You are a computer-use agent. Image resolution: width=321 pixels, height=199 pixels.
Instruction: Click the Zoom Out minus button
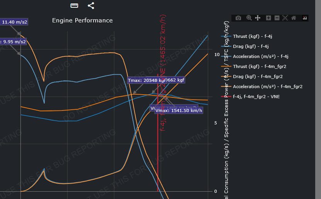[277, 18]
